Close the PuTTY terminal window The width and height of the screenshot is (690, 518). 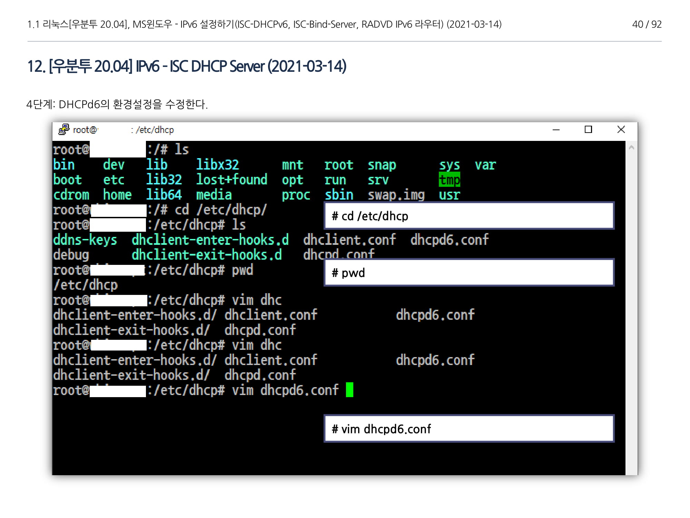(621, 129)
